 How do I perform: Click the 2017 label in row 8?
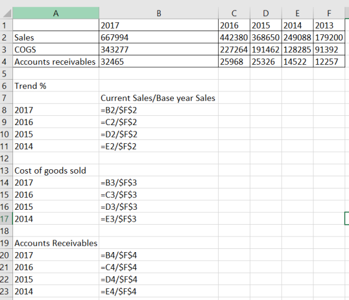[56, 110]
